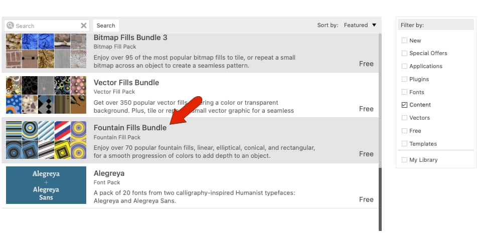Choose the Alegreya font pack thumbnail
Image resolution: width=481 pixels, height=241 pixels.
pos(46,185)
